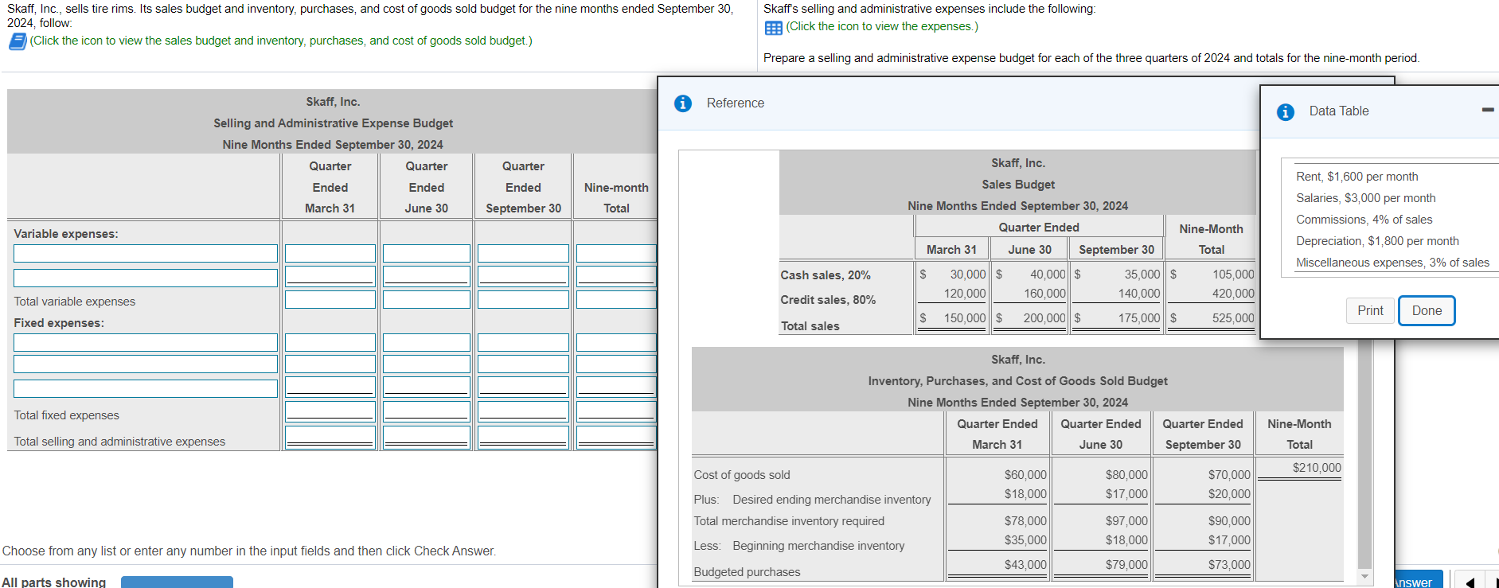This screenshot has width=1499, height=588.
Task: Click the 'Cash sales, 20%' row label
Action: click(825, 275)
